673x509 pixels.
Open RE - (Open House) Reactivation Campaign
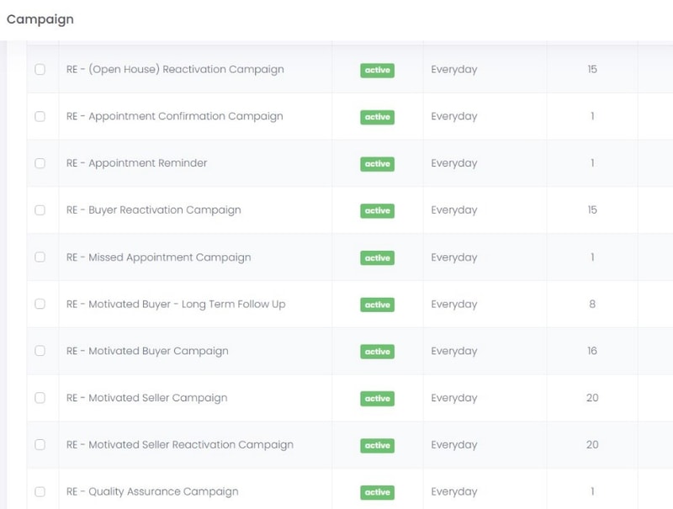click(x=175, y=70)
